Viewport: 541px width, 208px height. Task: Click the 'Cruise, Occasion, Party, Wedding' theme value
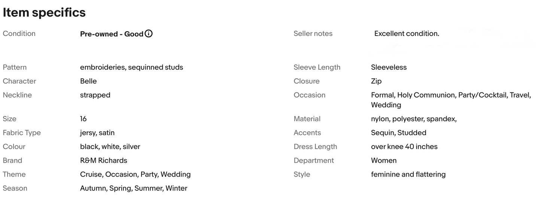coord(135,174)
